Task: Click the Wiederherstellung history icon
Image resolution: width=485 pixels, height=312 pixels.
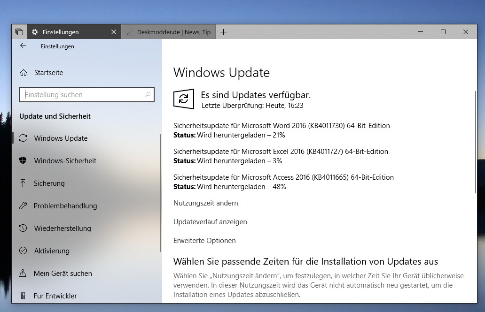Action: (23, 228)
